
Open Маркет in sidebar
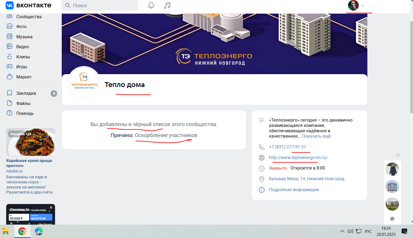coord(24,77)
